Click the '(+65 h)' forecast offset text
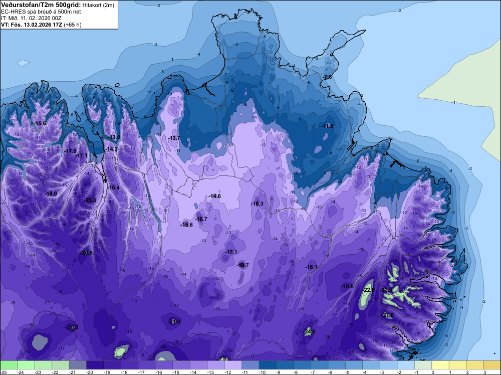This screenshot has height=375, width=501. click(x=73, y=25)
